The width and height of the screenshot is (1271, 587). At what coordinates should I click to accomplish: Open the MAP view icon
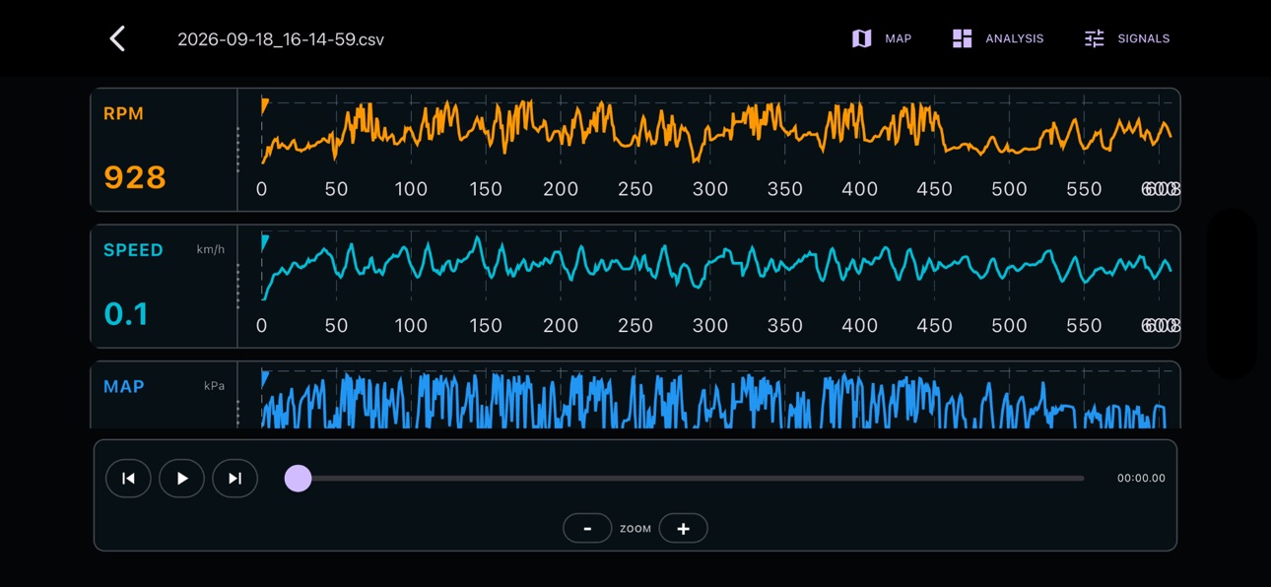862,38
